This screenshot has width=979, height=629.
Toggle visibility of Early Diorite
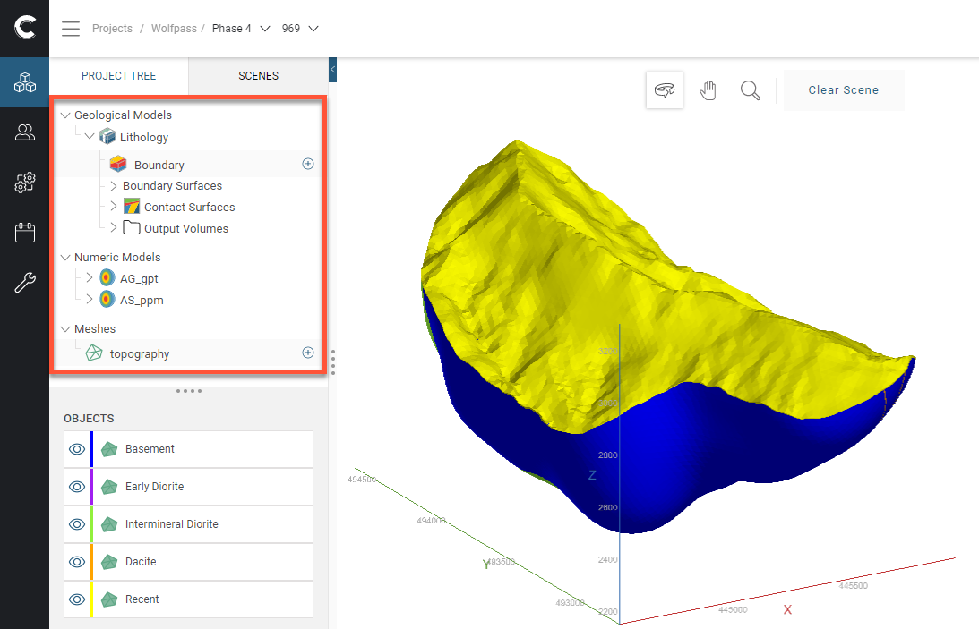tap(77, 487)
